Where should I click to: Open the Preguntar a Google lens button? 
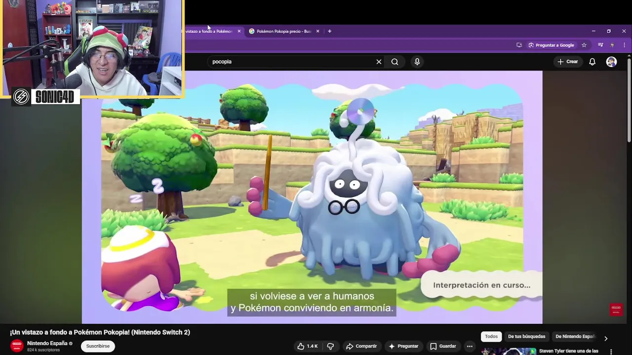551,45
